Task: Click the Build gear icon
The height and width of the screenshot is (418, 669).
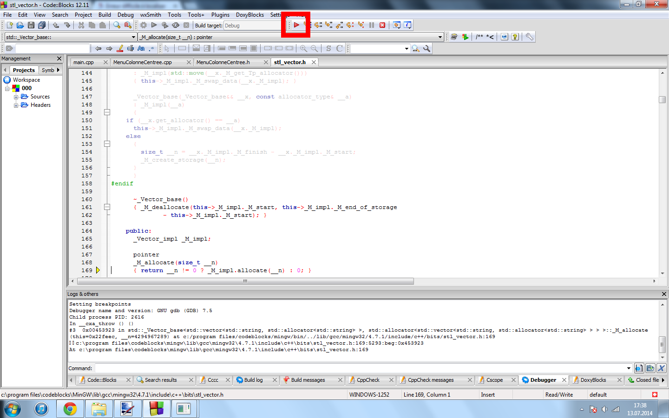Action: pos(144,25)
